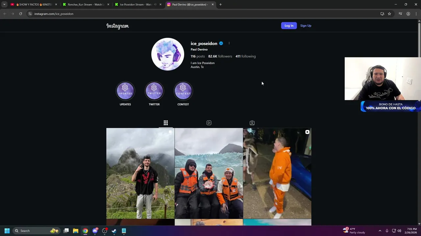
Task: Click the 82.6K followers count
Action: [220, 56]
